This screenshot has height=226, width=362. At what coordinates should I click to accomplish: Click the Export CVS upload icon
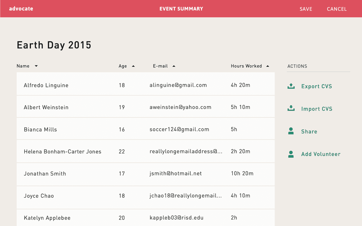(291, 86)
